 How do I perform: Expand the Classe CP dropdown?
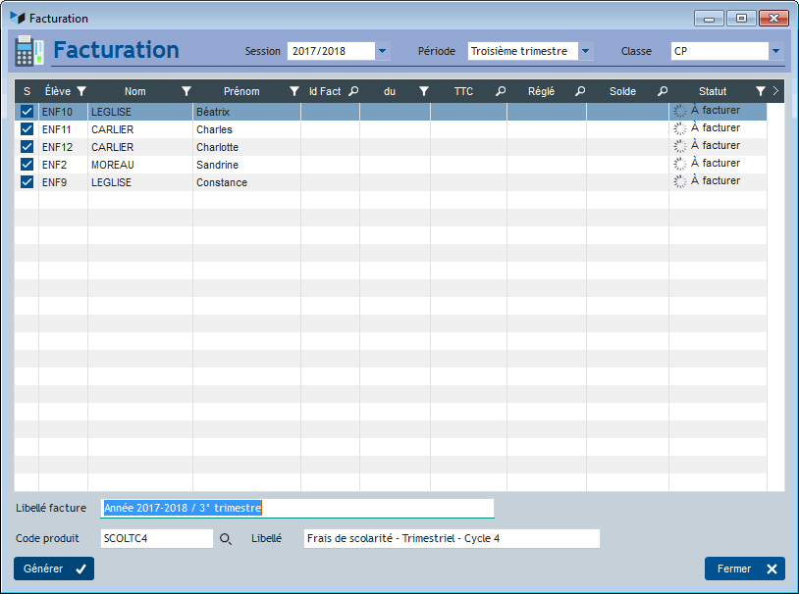coord(775,51)
